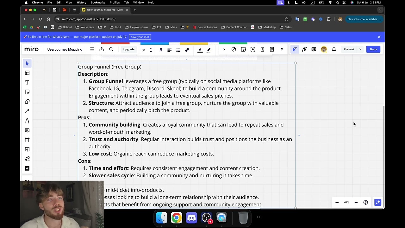The image size is (405, 228).
Task: Click the Save your spot button
Action: click(140, 37)
